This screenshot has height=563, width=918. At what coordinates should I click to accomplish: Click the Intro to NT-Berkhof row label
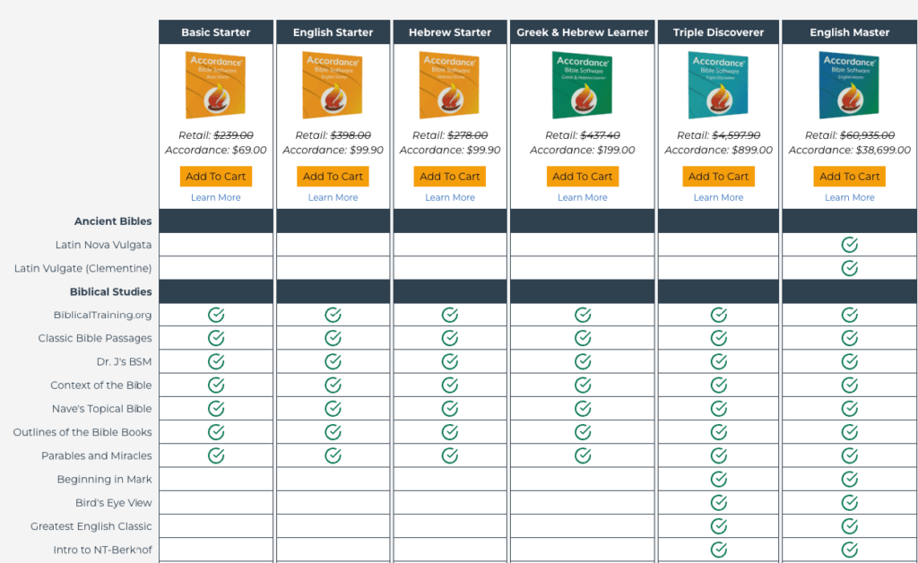(101, 550)
